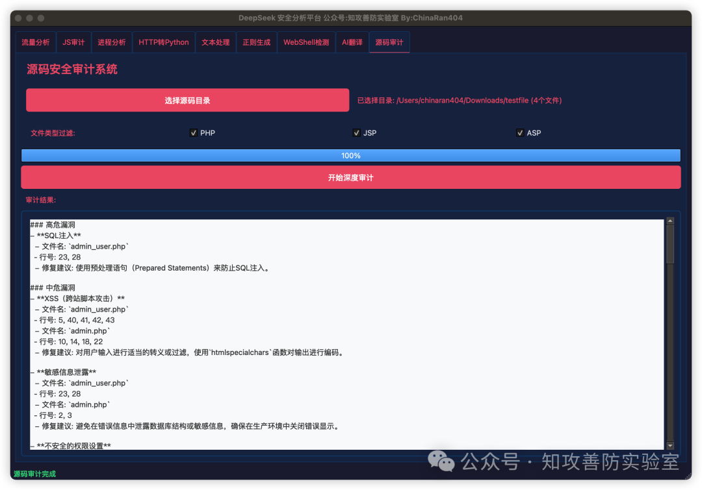
Task: Open the WebShell检测 tab
Action: (305, 42)
